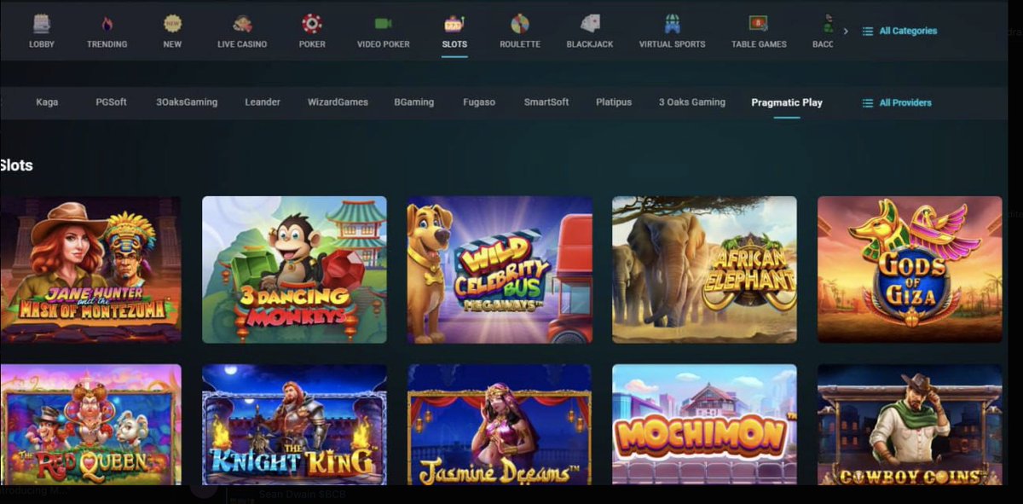
Task: Click the list icon beside All Providers
Action: pos(868,103)
